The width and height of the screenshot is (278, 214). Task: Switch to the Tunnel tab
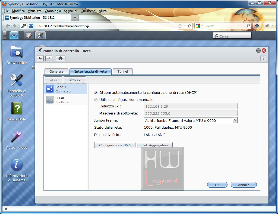[122, 72]
